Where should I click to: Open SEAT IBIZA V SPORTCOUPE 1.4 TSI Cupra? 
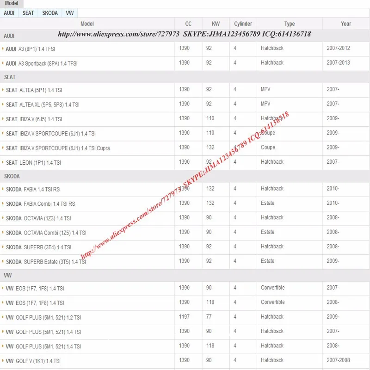click(x=58, y=148)
